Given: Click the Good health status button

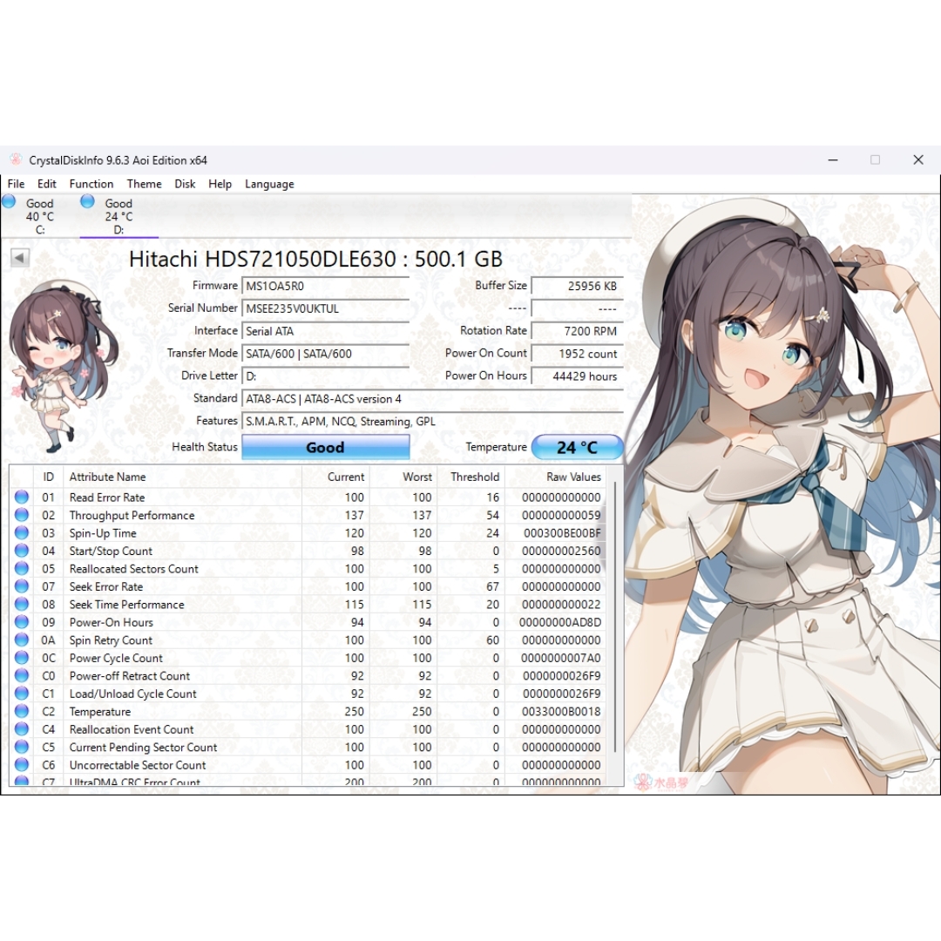Looking at the screenshot, I should coord(325,447).
